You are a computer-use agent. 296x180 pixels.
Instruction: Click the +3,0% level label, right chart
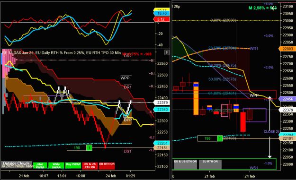pyautogui.click(x=269, y=35)
